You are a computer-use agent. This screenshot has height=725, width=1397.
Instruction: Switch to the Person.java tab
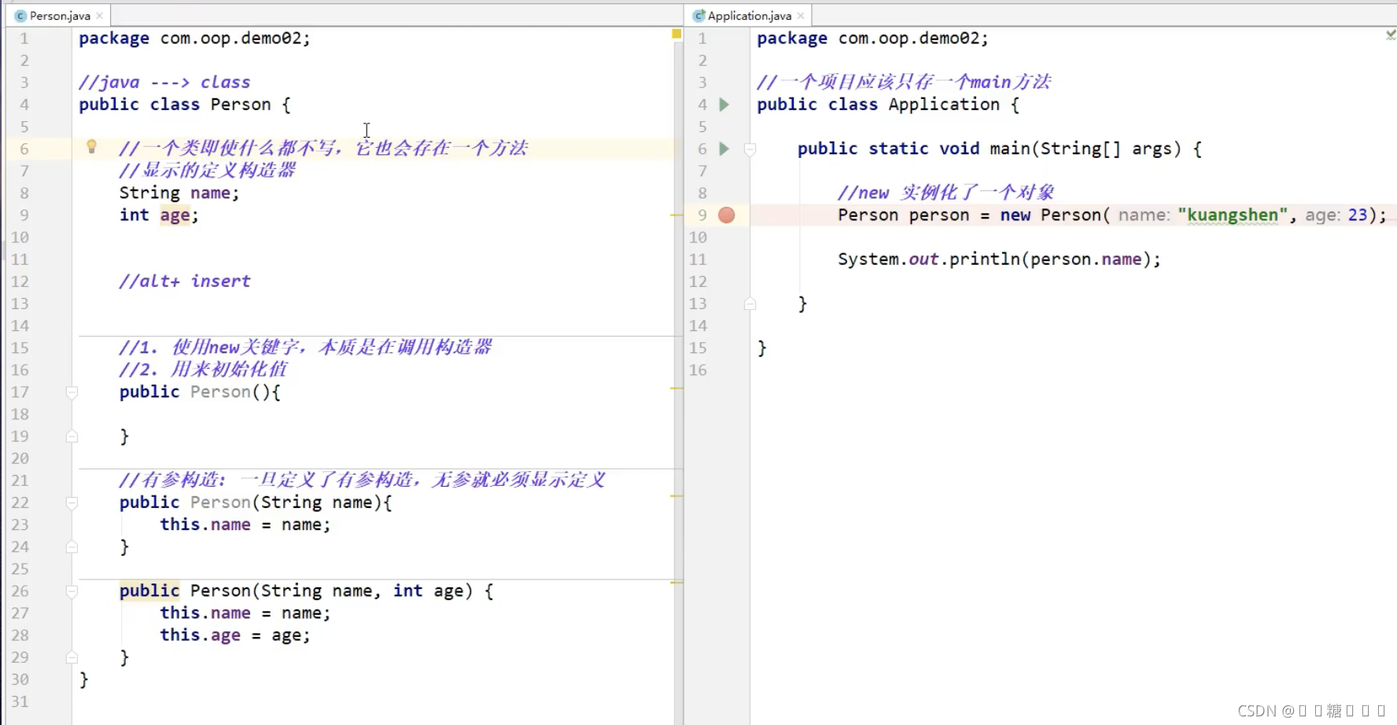pyautogui.click(x=60, y=16)
